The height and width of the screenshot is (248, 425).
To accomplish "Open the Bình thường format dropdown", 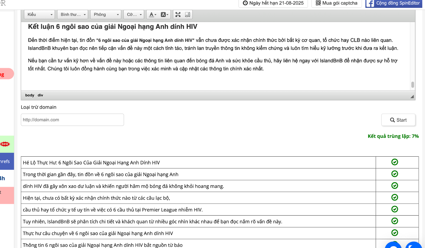I will (x=73, y=15).
